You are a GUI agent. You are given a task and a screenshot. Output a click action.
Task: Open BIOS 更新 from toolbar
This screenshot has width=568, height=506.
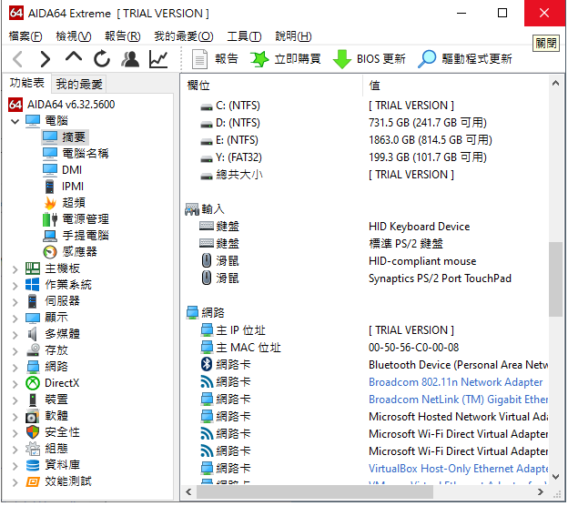point(370,59)
